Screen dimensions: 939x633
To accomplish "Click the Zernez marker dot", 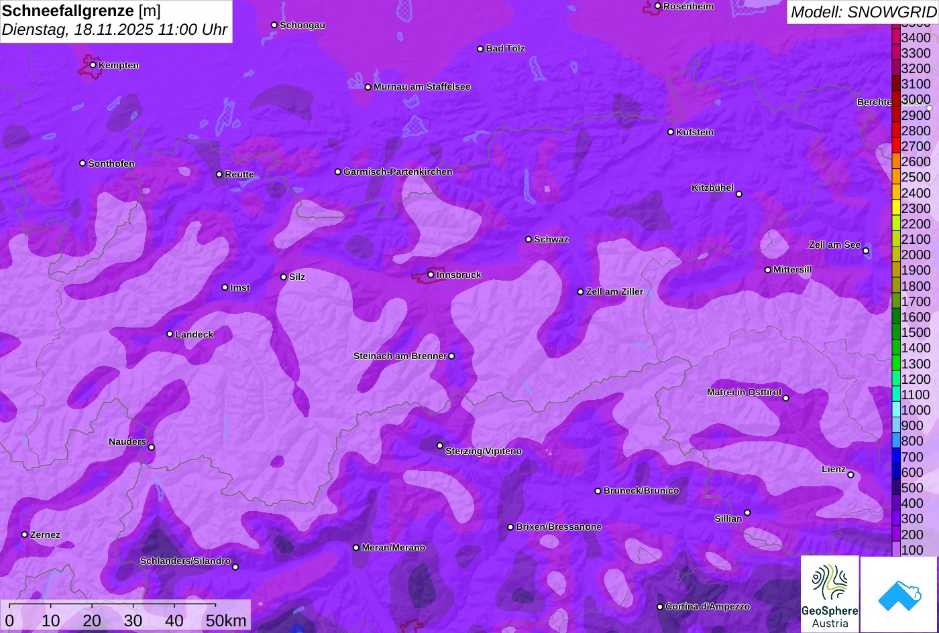I will (x=25, y=535).
